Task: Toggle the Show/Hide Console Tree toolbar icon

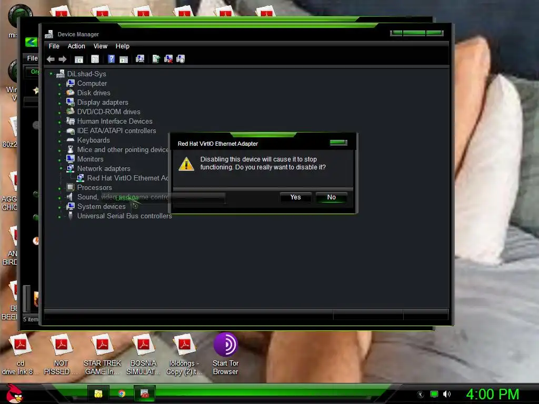Action: coord(79,59)
